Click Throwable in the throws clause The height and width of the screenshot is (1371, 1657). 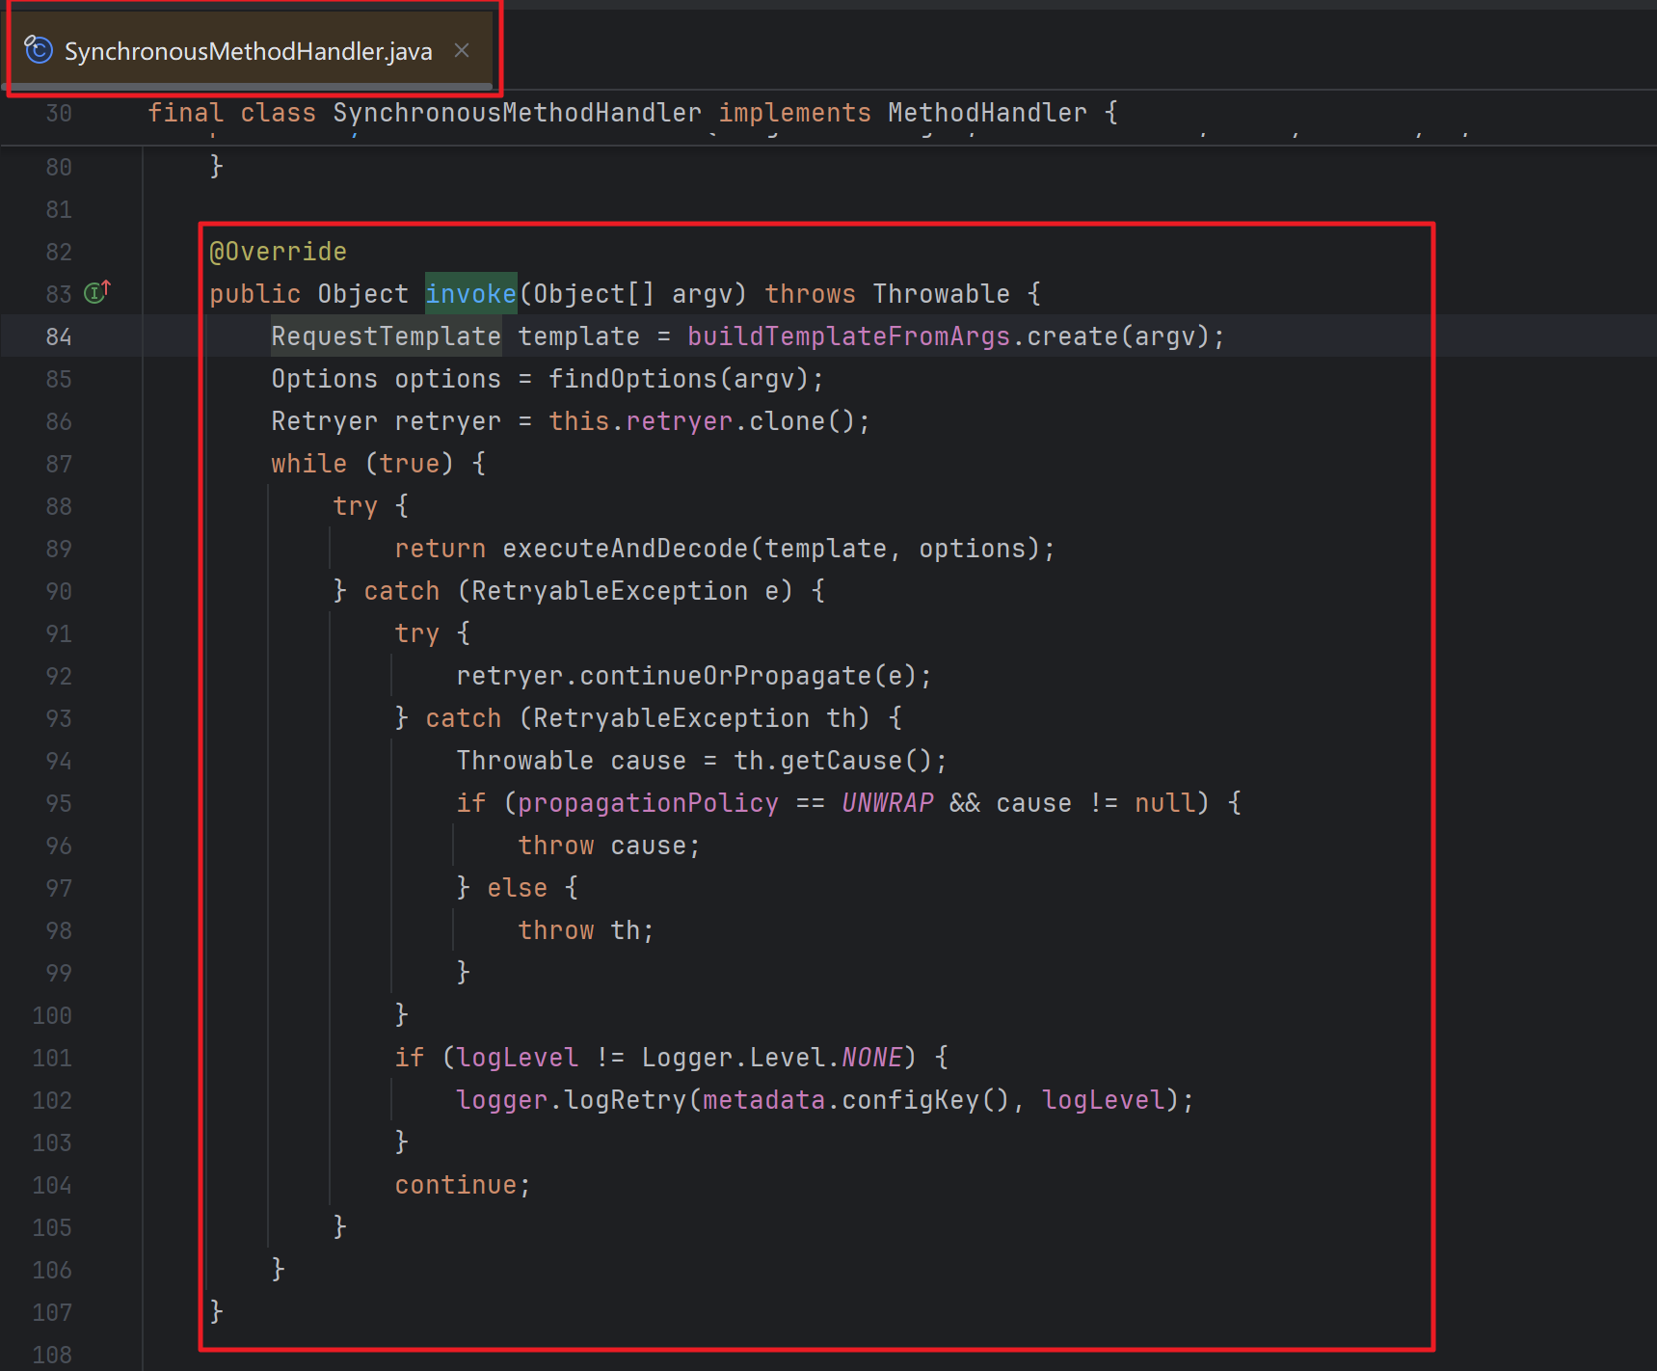(941, 294)
